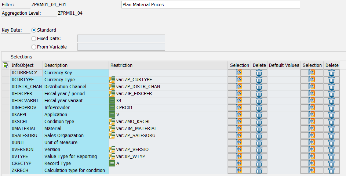Select the var:ZIP_FISCPER restriction cell

click(168, 94)
